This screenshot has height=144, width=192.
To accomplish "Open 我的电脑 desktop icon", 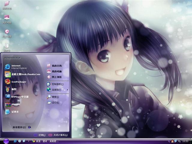I will point(7,19).
